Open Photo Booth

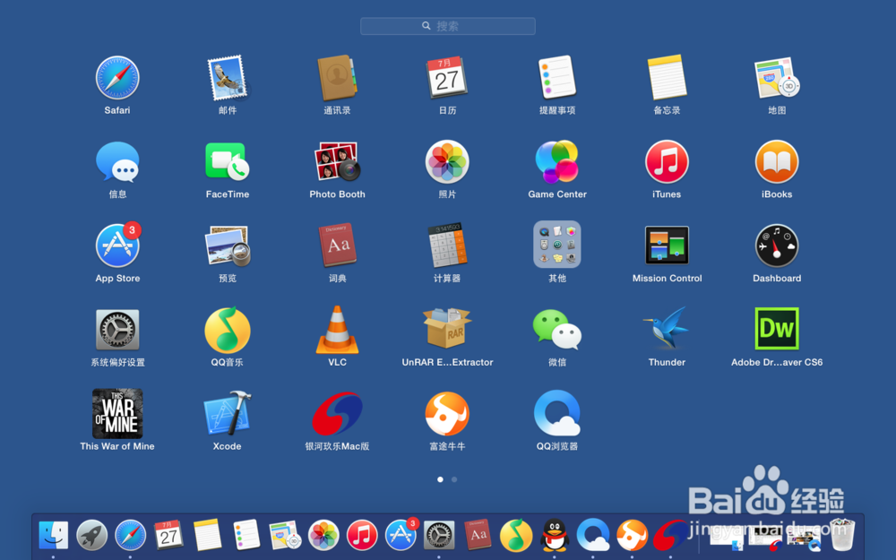337,162
